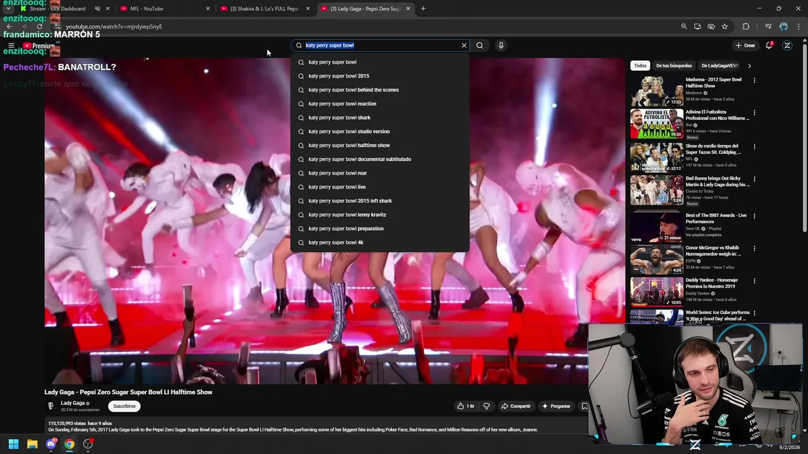The image size is (808, 454).
Task: Select the 'Todos' filter chip
Action: 640,66
